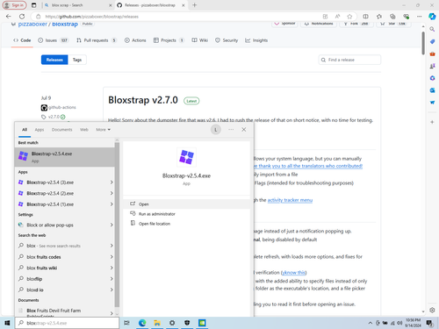This screenshot has height=329, width=439.
Task: Open the green app on taskbar
Action: click(202, 323)
